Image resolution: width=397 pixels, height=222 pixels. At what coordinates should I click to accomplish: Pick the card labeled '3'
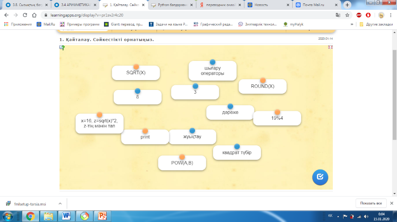[195, 92]
